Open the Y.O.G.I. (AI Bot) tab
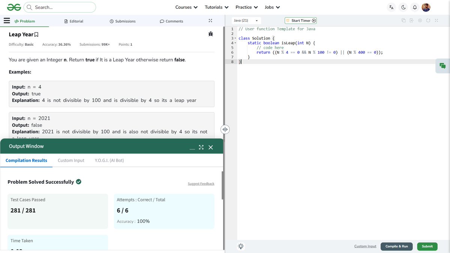 [x=109, y=160]
